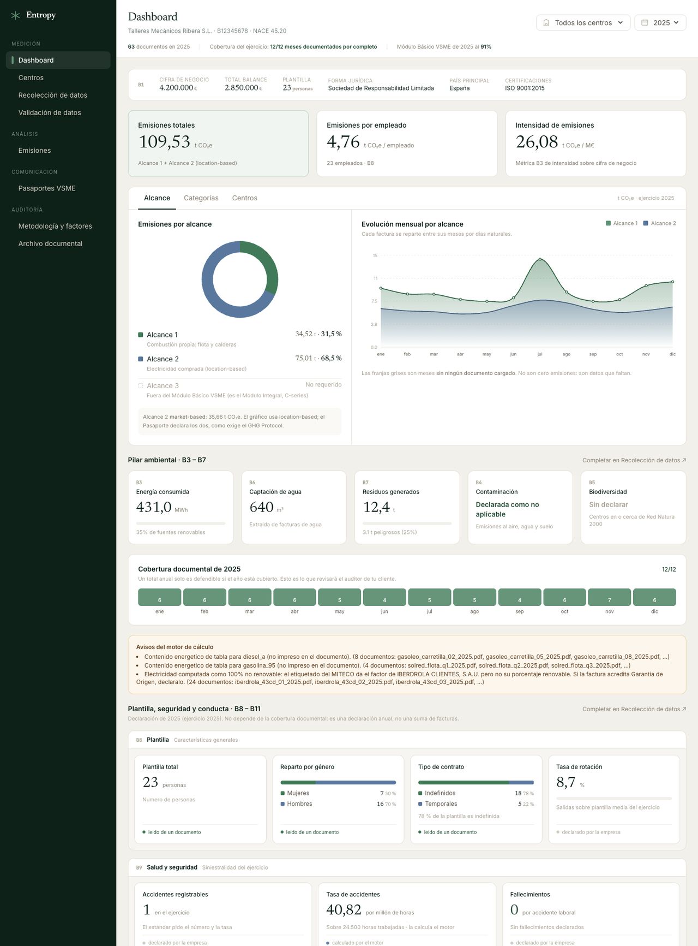Go to Centros in the sidebar
Screen dimensions: 698x946
[58, 78]
